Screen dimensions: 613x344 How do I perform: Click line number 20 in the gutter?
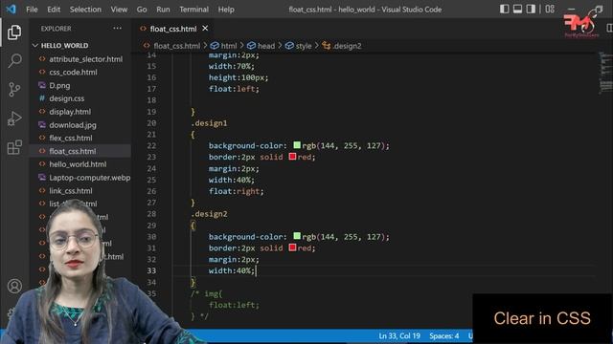pos(151,123)
